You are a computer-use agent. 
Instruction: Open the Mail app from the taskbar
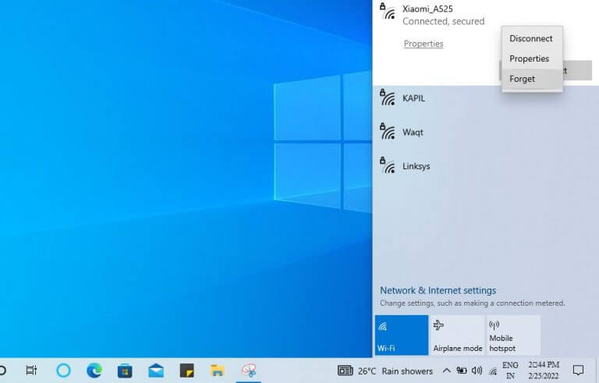click(x=156, y=371)
